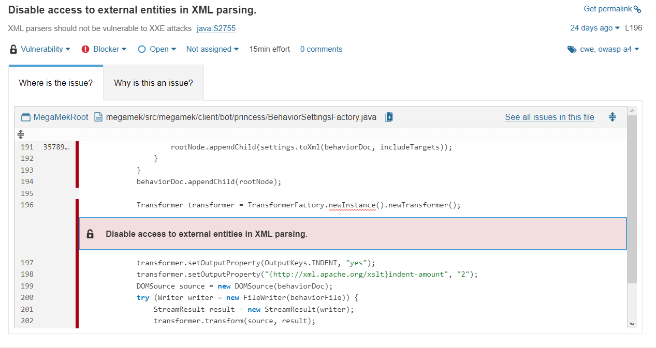Expand the cwe, owasp-a4 tags dropdown
The width and height of the screenshot is (656, 348).
click(609, 49)
